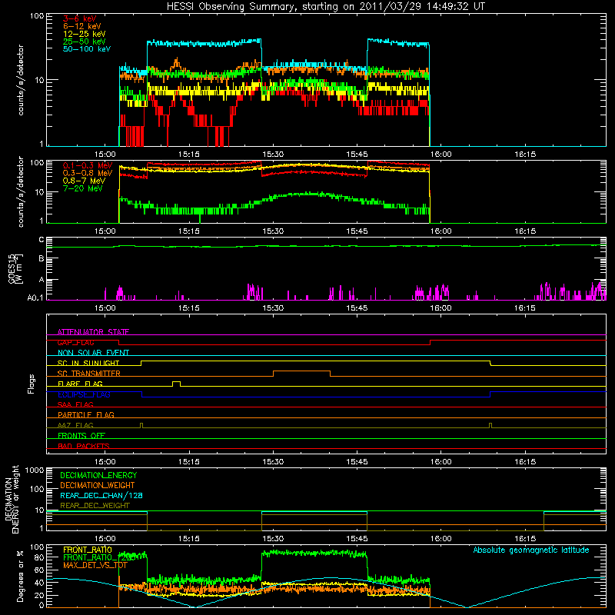Click the 0.3-0.8 MeV legend label
The height and width of the screenshot is (615, 615).
(x=88, y=174)
